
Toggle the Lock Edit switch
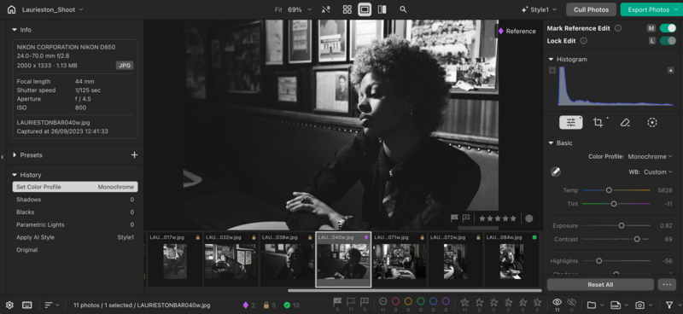(668, 41)
